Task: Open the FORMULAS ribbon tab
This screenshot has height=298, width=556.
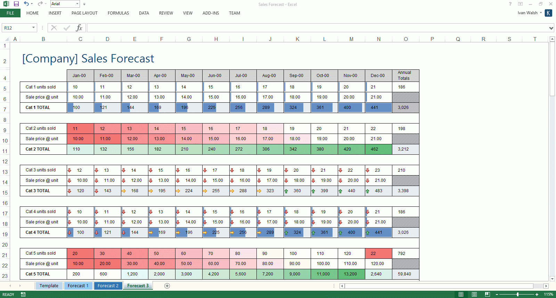Action: click(x=118, y=13)
